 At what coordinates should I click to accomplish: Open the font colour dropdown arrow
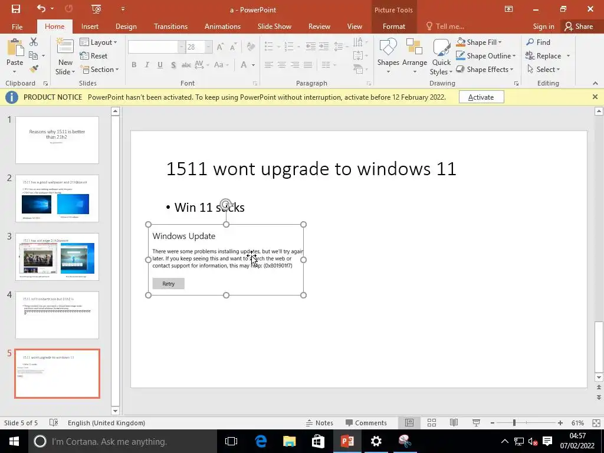pos(253,65)
